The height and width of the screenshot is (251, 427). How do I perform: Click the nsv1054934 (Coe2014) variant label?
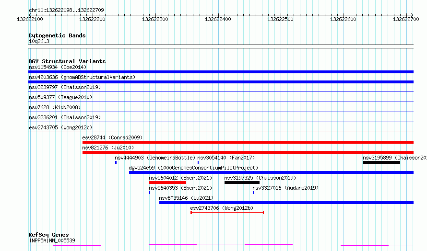tap(58, 67)
